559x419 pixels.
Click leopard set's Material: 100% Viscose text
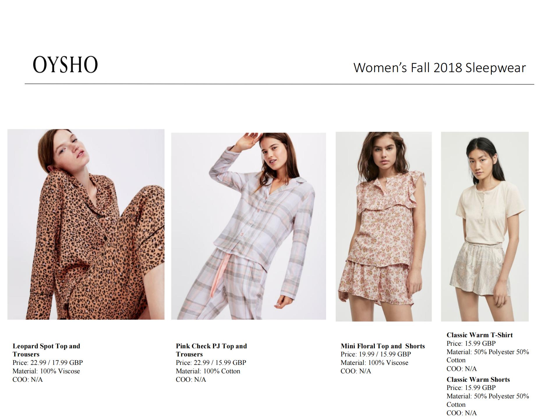46,371
